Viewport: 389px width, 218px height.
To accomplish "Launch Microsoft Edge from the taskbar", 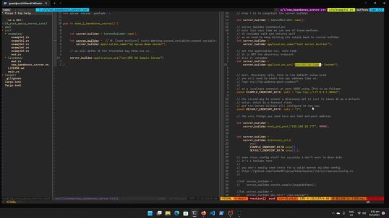I will point(177,213).
